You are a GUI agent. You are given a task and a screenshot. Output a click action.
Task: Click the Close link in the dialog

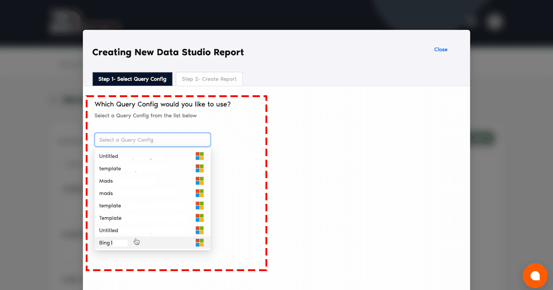click(441, 49)
